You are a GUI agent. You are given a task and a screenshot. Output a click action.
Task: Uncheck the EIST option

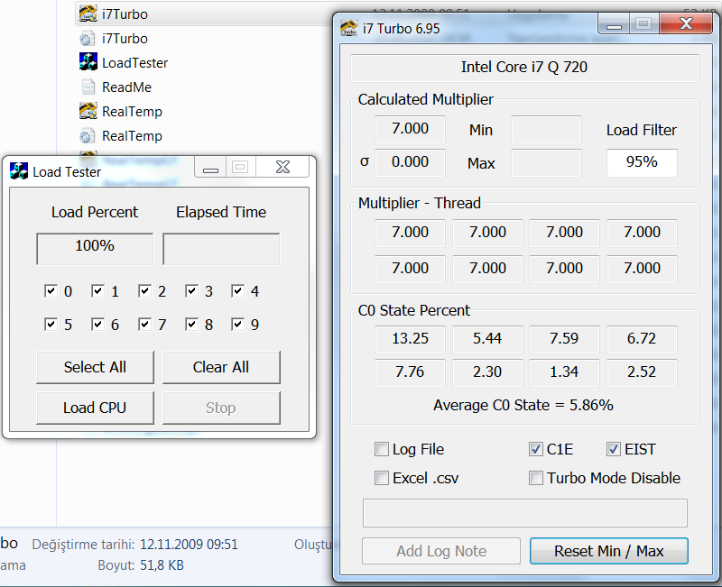(614, 449)
